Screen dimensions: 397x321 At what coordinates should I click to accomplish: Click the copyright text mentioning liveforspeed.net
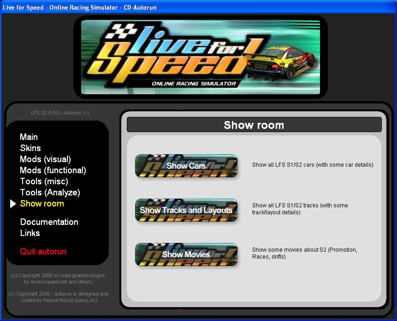(58, 279)
